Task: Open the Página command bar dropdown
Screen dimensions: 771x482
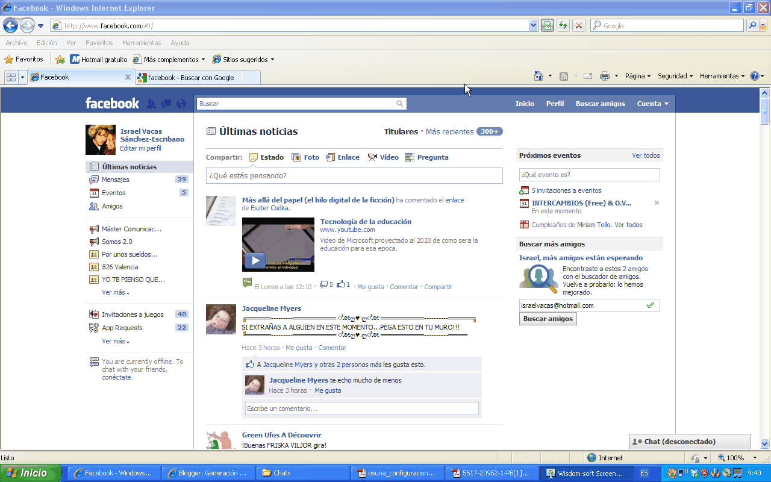Action: pos(638,76)
